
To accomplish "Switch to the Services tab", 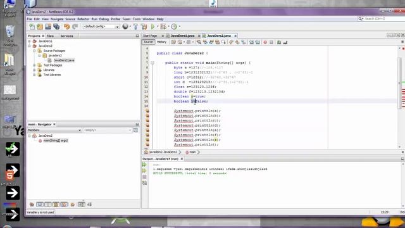I will click(66, 36).
